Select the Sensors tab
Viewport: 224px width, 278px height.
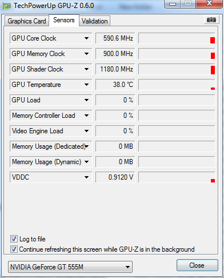64,20
